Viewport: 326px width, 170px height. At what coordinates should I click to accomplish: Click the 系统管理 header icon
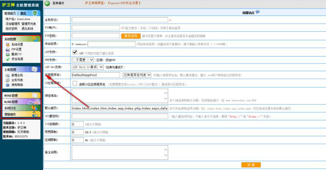(x=35, y=39)
